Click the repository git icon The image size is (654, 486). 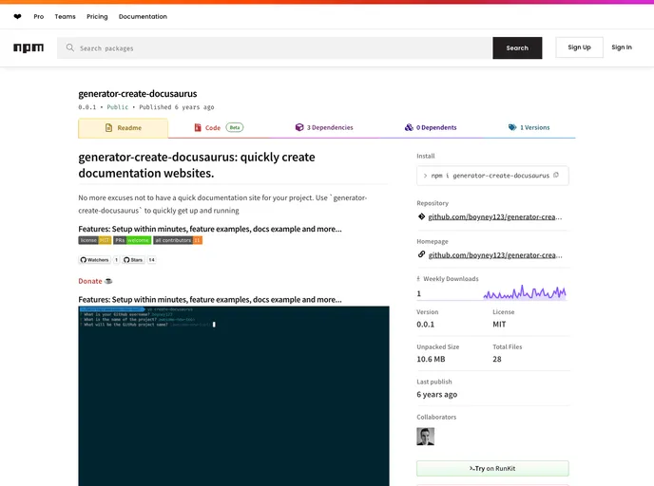pos(421,216)
